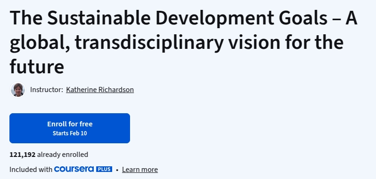Viewport: 376px width, 179px height.
Task: Click the word 'Development' in the heading
Action: [x=214, y=19]
